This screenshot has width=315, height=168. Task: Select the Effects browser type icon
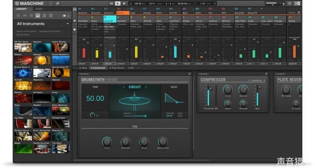pyautogui.click(x=44, y=15)
